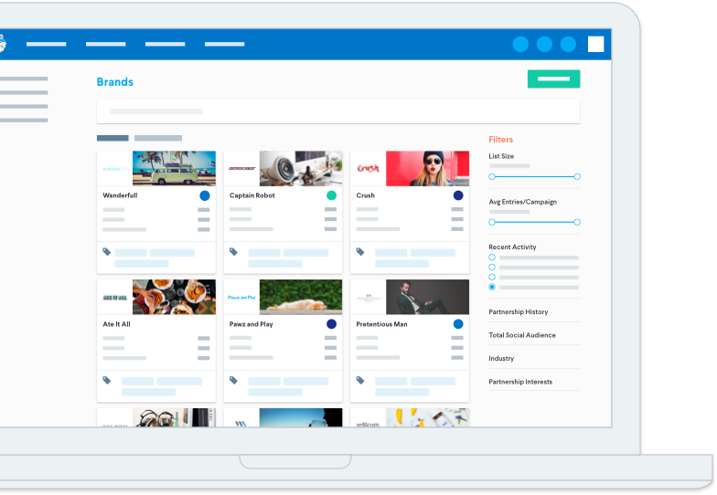Click the blue status dot on Pretentious Man
The image size is (717, 495).
tap(458, 323)
